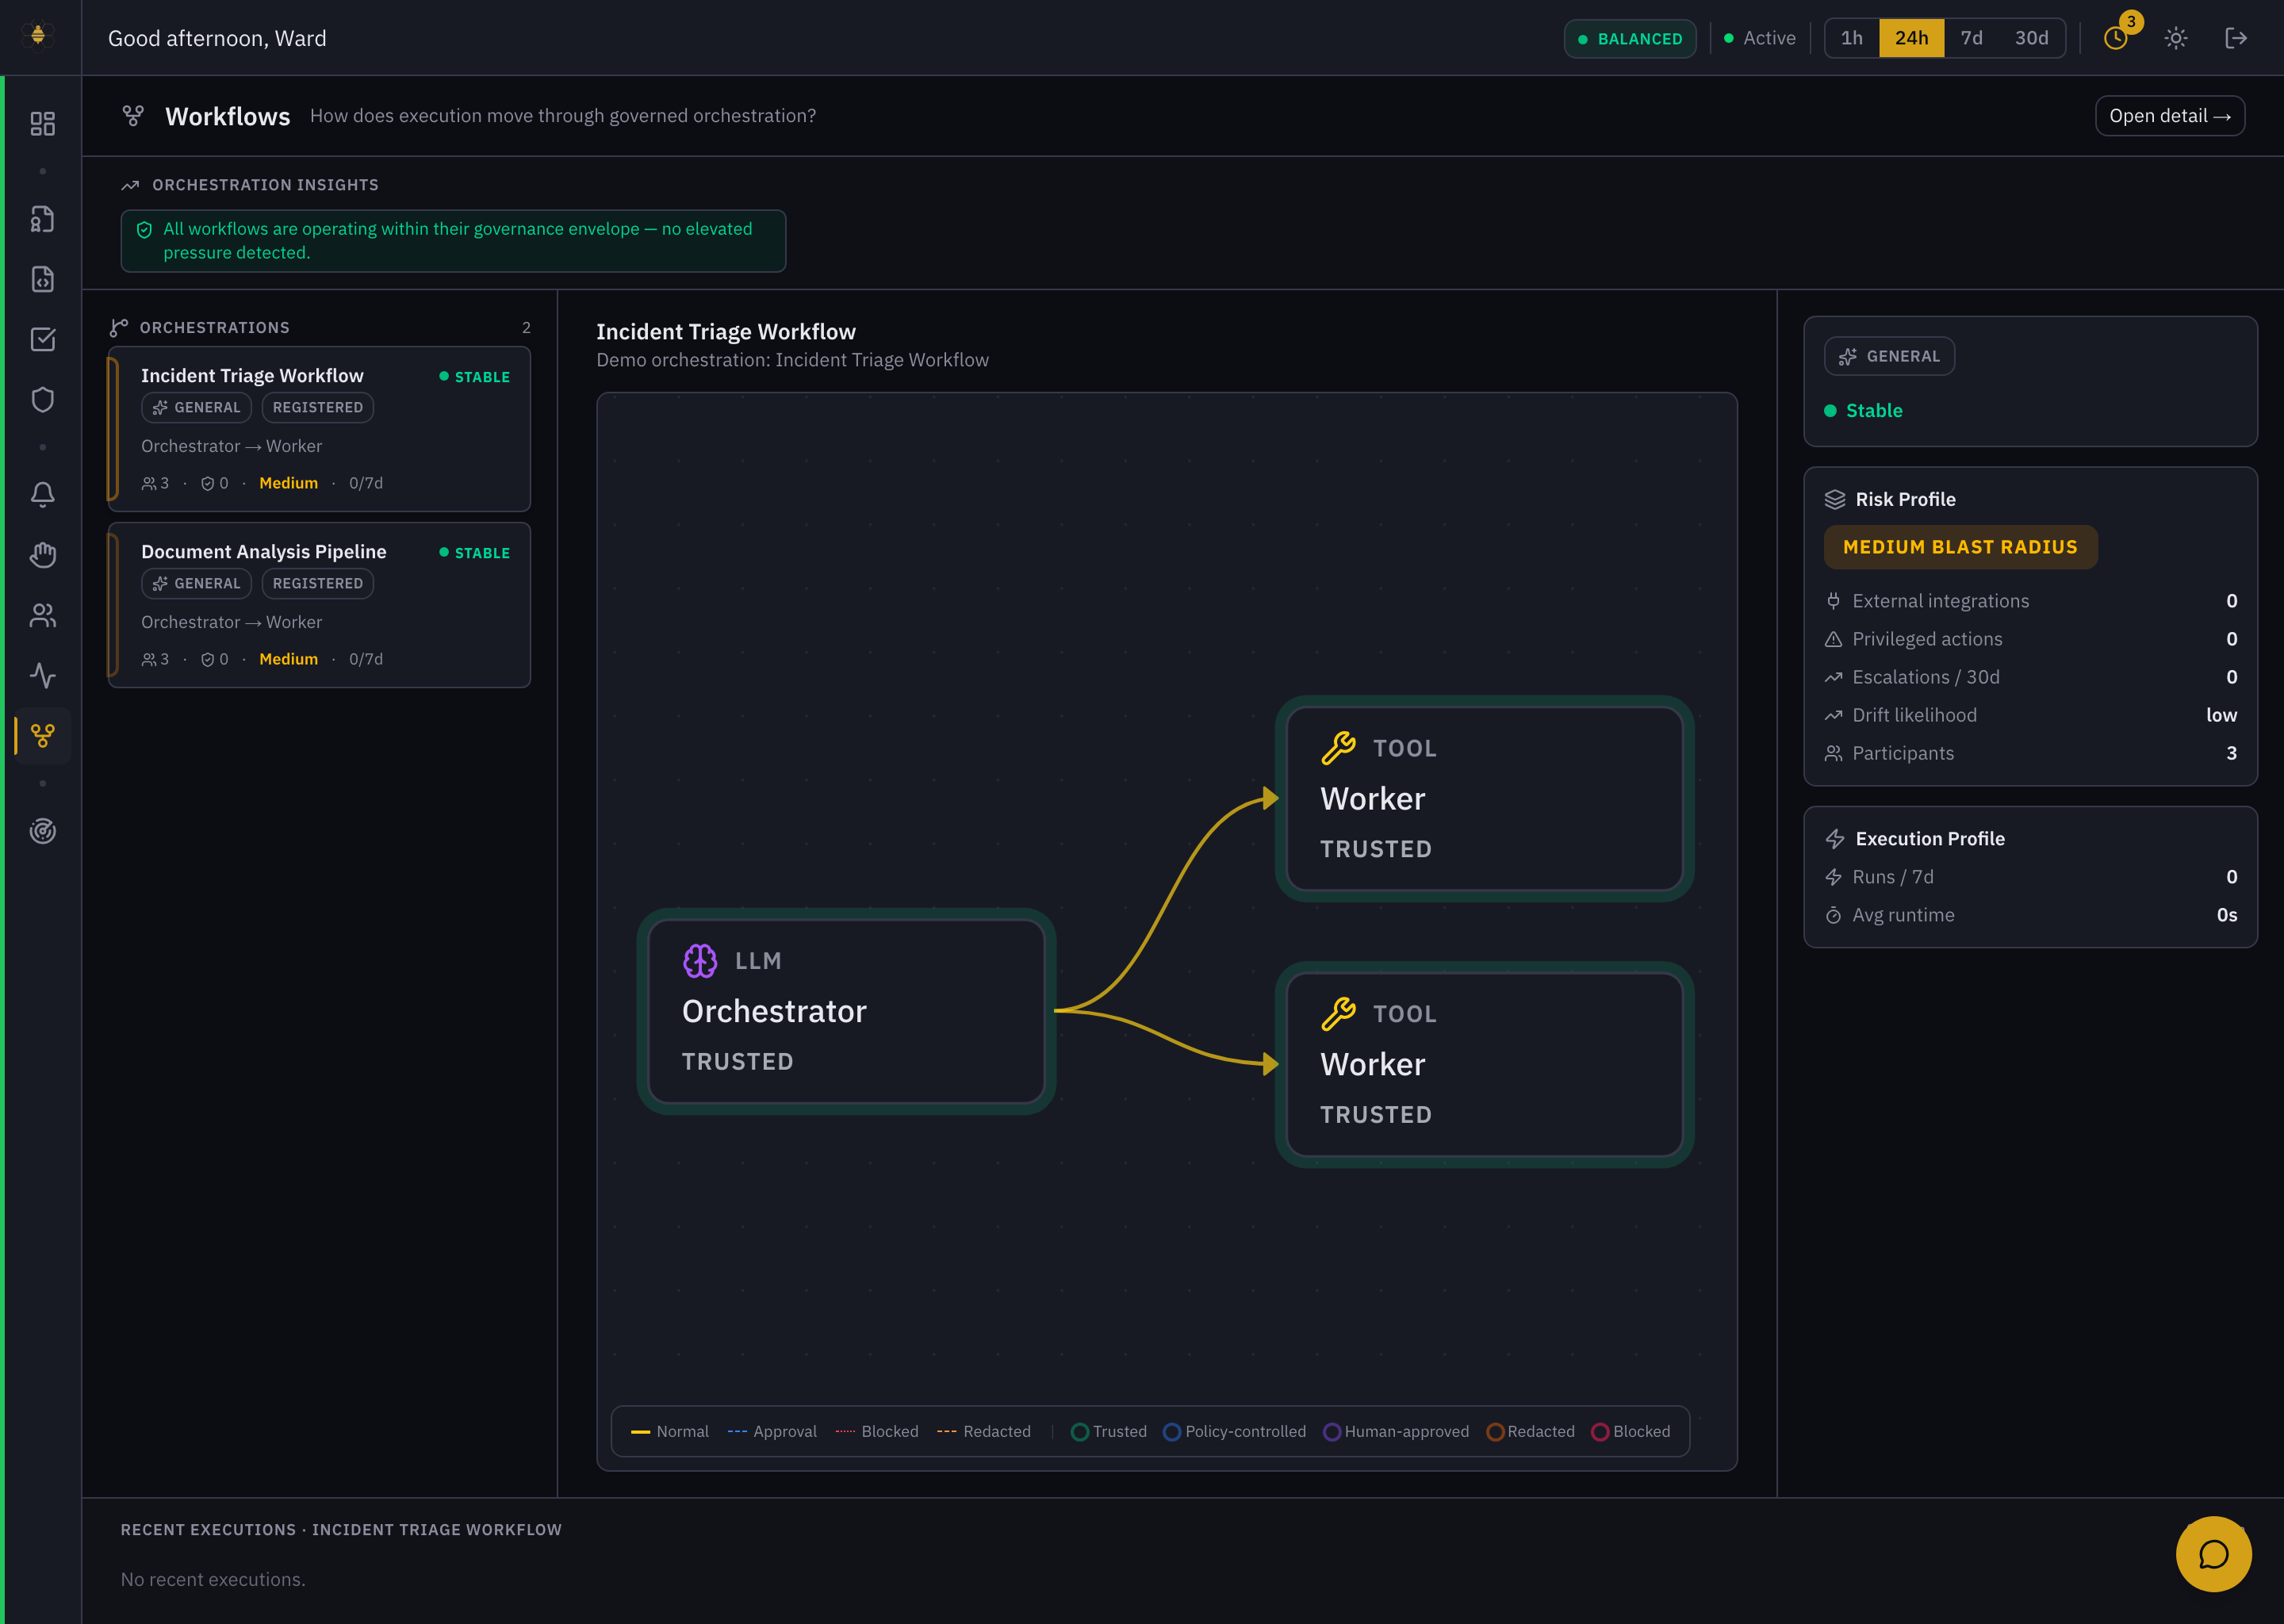Click the Drift likelihood row
The width and height of the screenshot is (2284, 1624).
(2030, 715)
